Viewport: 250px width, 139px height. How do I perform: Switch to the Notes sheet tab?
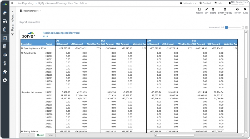pyautogui.click(x=50, y=135)
